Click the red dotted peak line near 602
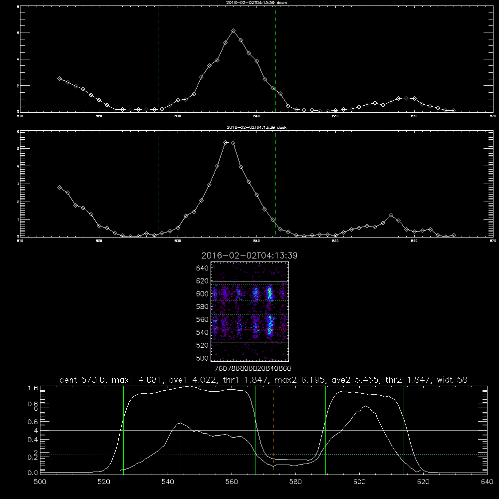 point(366,430)
